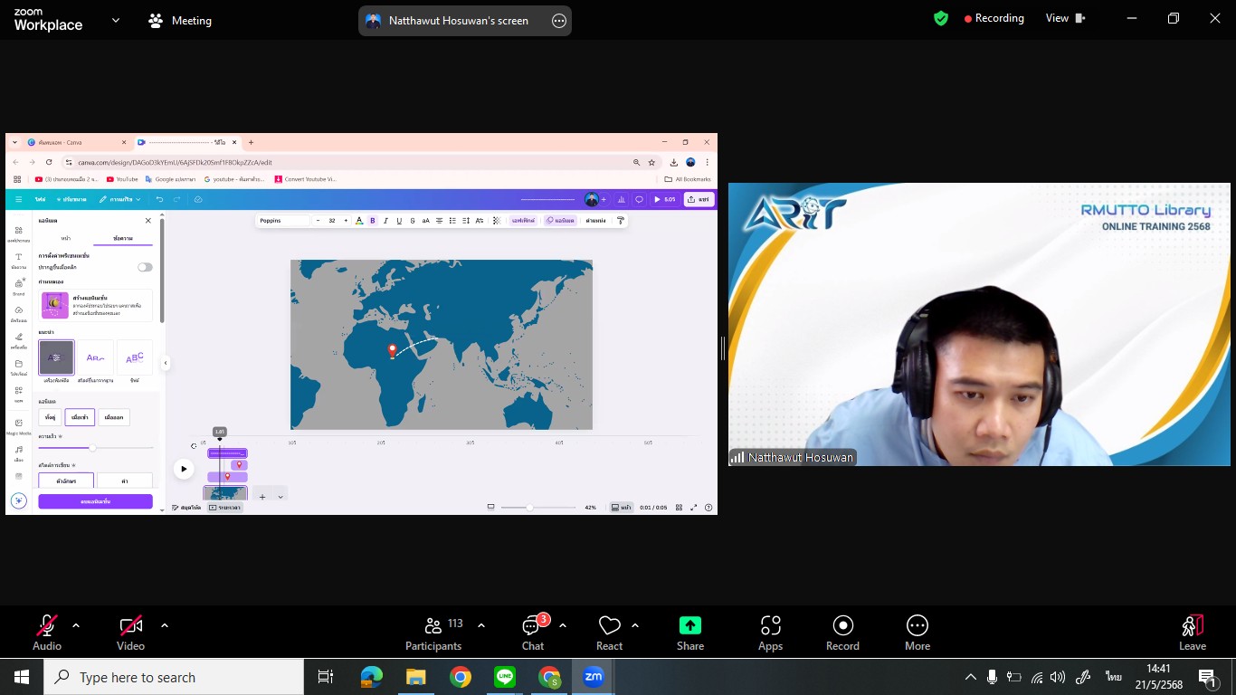Open the transparency checkerboard option
1236x695 pixels.
(496, 221)
